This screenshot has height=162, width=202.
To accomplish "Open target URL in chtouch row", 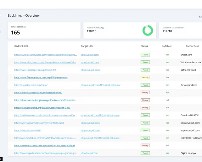I will [x=90, y=130].
